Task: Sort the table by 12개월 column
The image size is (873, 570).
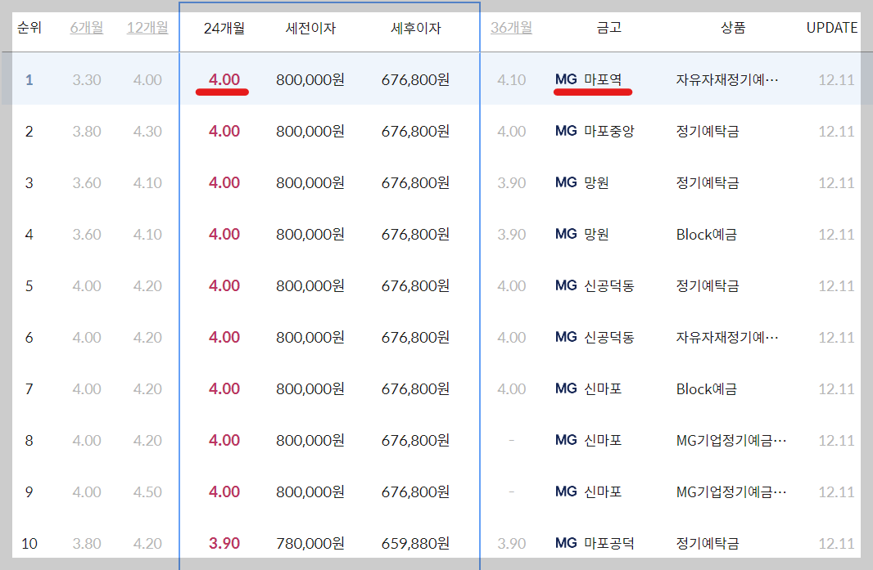Action: (x=147, y=28)
